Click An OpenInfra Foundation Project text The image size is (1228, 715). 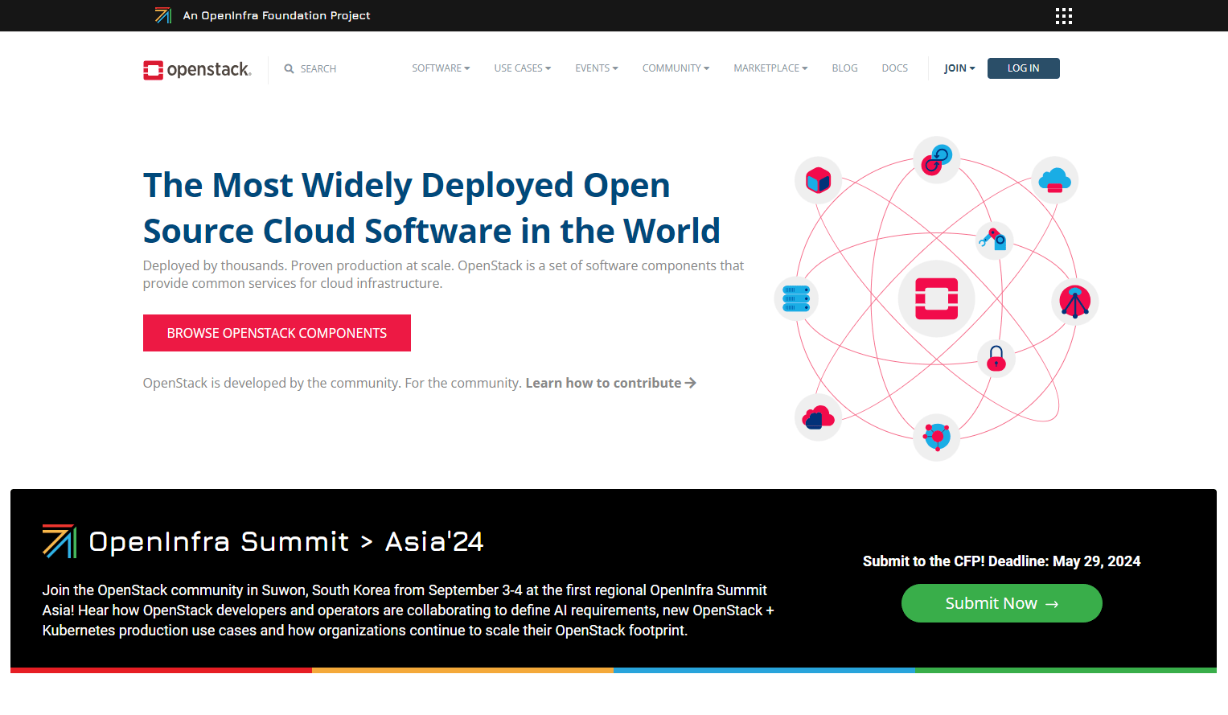coord(277,15)
